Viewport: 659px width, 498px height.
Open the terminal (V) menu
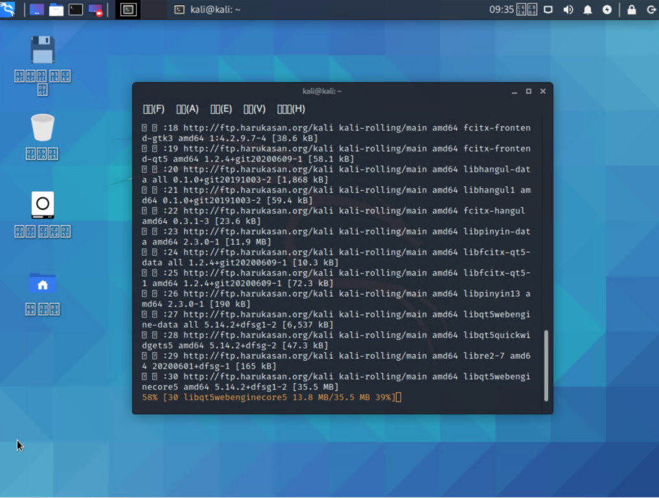pyautogui.click(x=254, y=109)
